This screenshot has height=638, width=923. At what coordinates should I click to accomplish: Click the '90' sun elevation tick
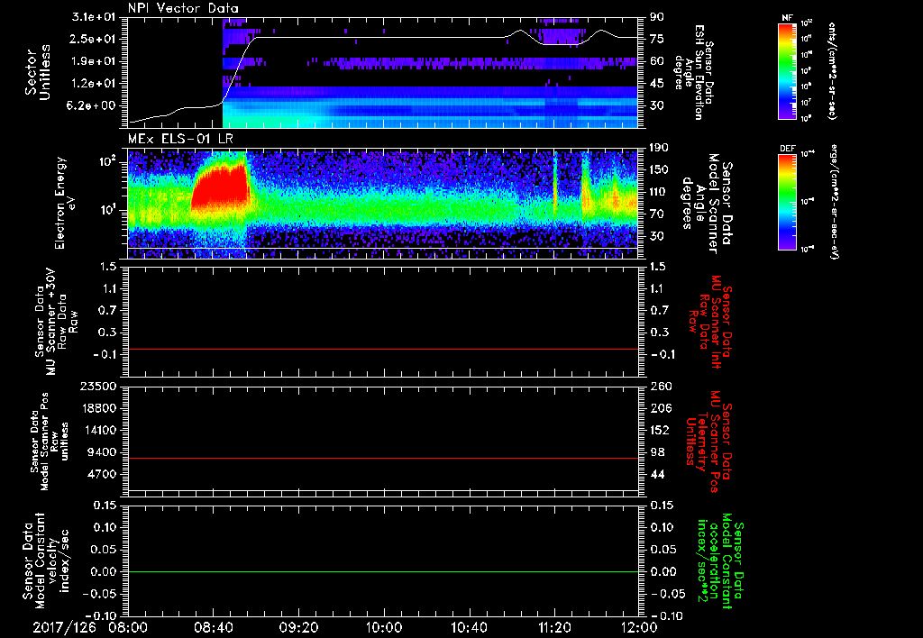point(657,17)
